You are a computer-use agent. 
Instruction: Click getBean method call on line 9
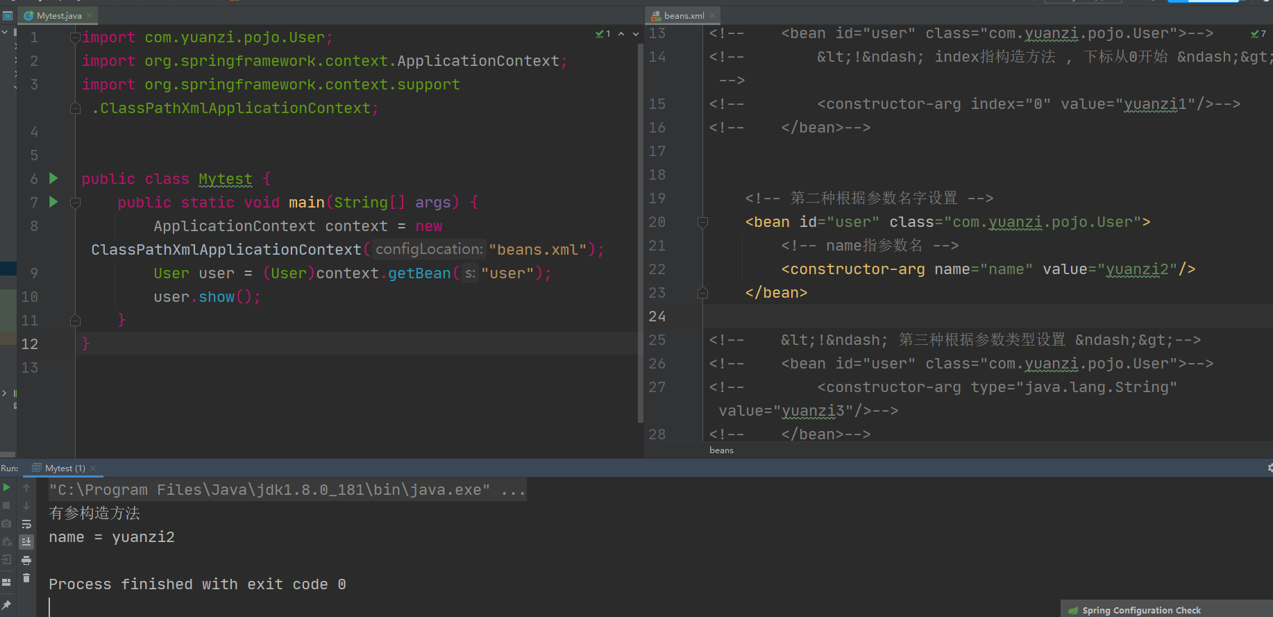419,273
